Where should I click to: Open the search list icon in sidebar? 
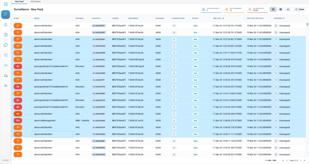click(6, 65)
